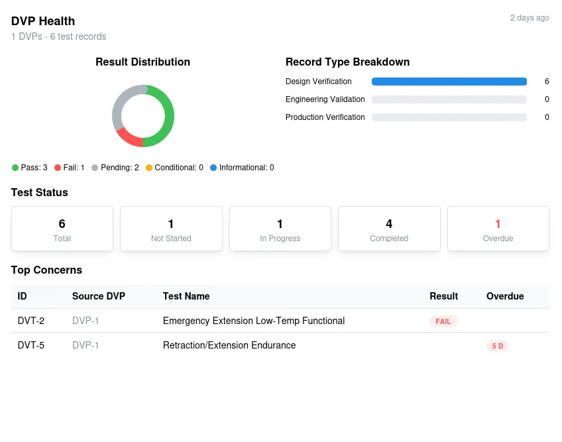Click the 'Pass: 3' legend label
The width and height of the screenshot is (562, 442).
coord(34,168)
